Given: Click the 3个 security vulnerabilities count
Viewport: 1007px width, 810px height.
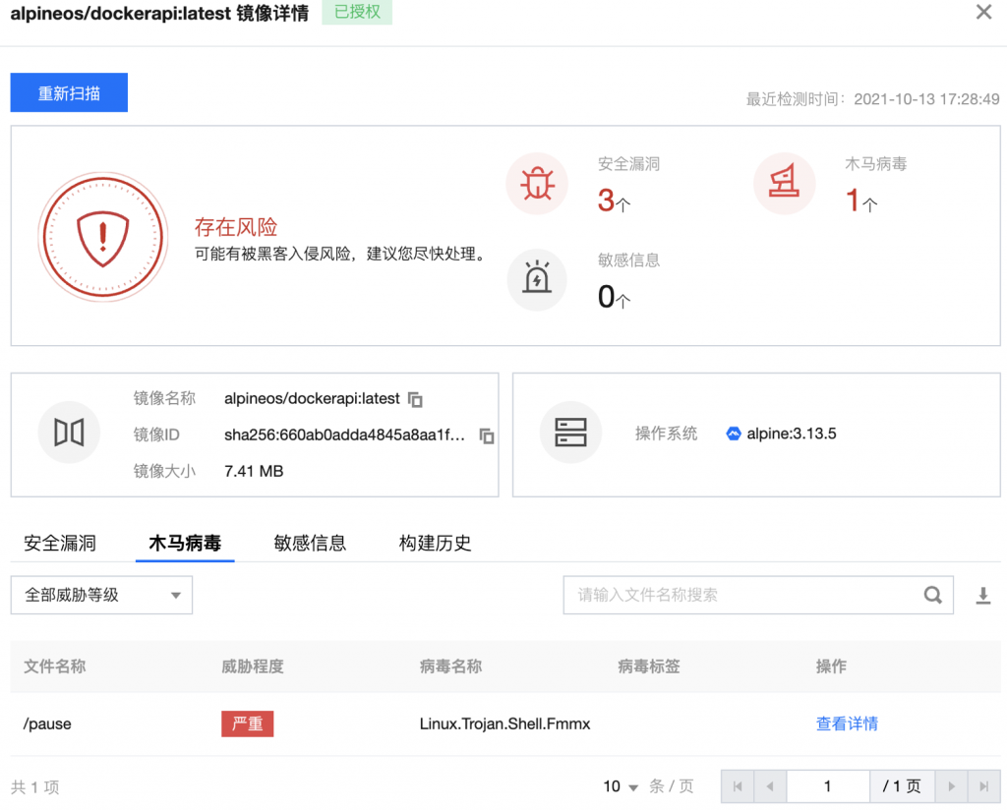Looking at the screenshot, I should [x=614, y=201].
